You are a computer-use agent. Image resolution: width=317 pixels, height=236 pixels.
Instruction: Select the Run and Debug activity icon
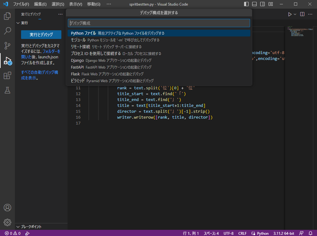click(x=7, y=61)
